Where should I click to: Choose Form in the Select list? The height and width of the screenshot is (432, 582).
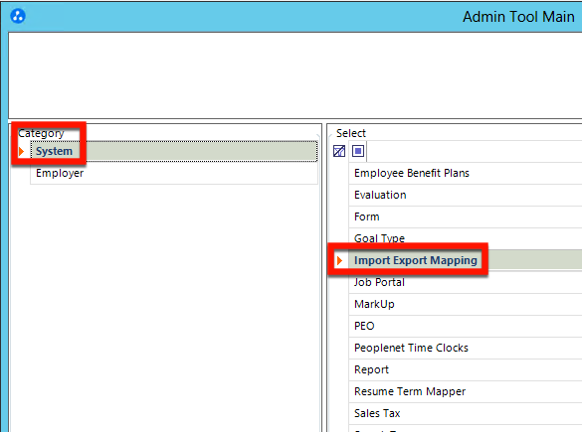point(466,216)
